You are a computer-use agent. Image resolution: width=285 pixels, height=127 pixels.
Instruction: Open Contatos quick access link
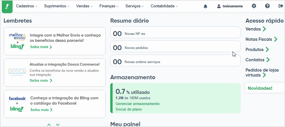255,60
